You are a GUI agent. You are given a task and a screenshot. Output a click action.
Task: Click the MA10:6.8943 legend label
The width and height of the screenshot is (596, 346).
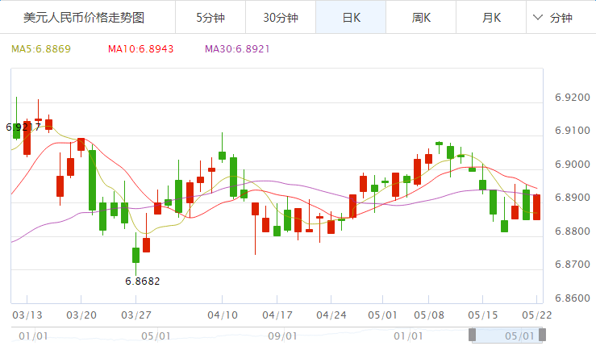tap(140, 49)
